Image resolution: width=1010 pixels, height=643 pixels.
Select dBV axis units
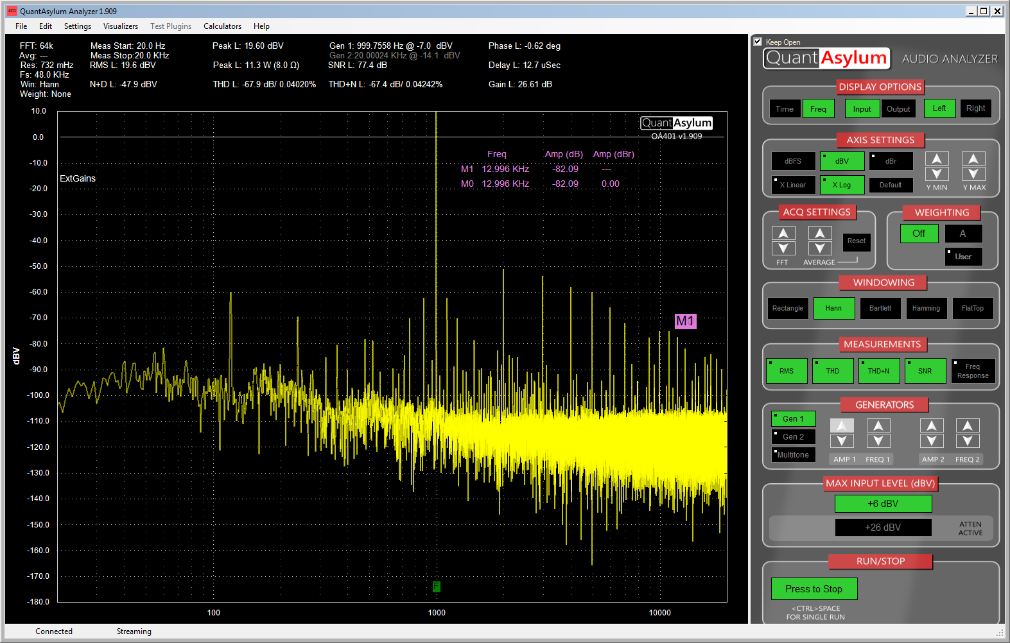pyautogui.click(x=842, y=161)
